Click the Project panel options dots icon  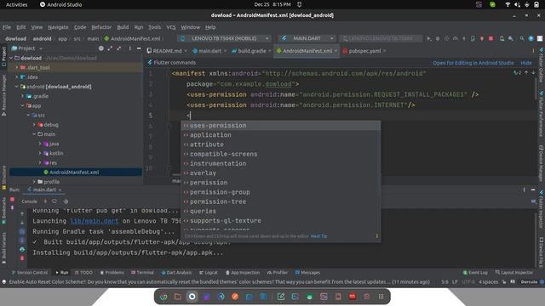point(129,48)
